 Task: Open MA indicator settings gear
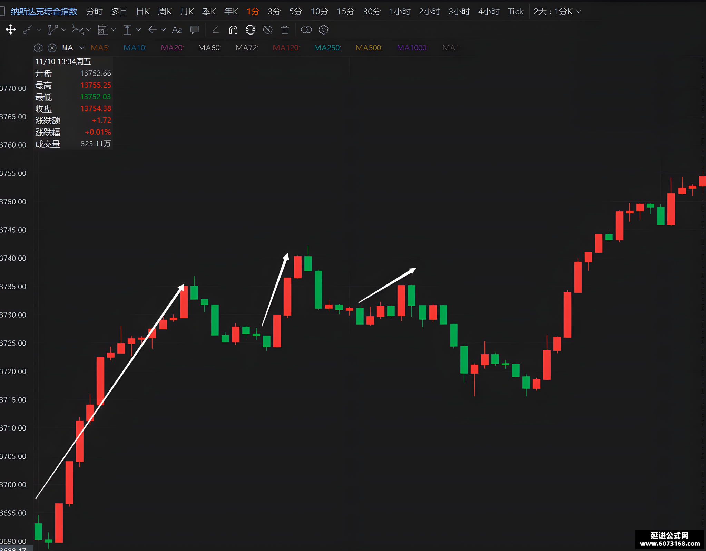click(38, 48)
